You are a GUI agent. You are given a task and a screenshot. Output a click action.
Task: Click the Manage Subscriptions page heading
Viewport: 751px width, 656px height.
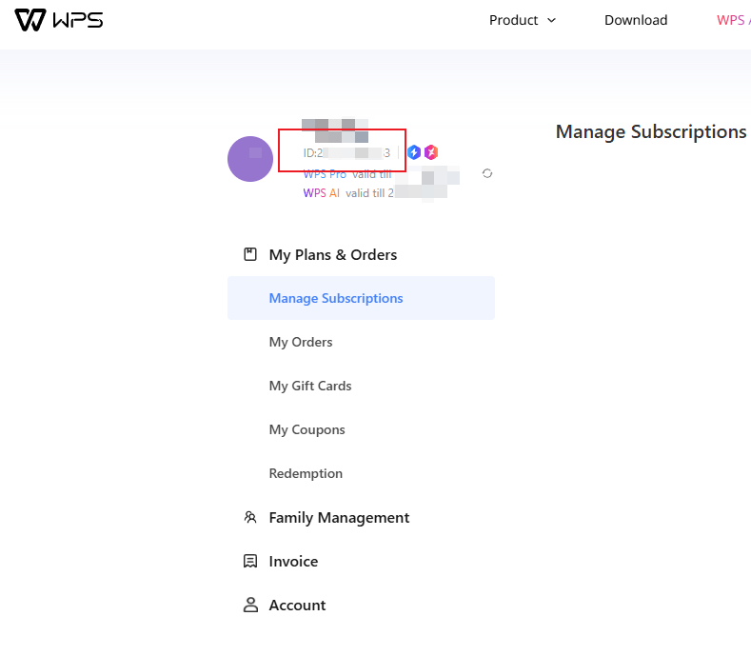[651, 131]
